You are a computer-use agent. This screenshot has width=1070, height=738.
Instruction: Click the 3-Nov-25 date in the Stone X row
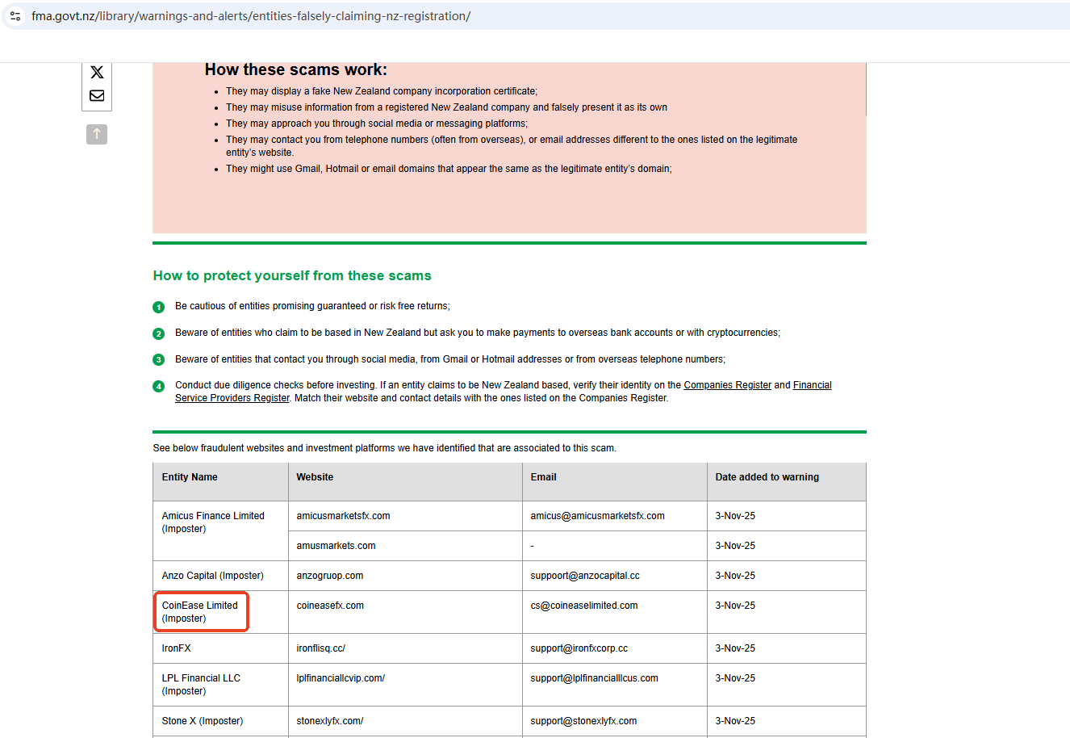[735, 721]
